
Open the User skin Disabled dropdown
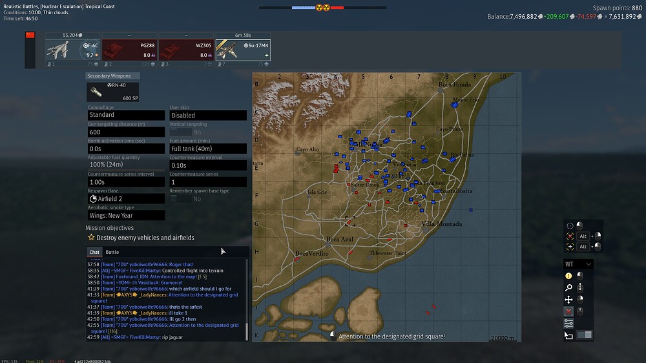pos(208,116)
